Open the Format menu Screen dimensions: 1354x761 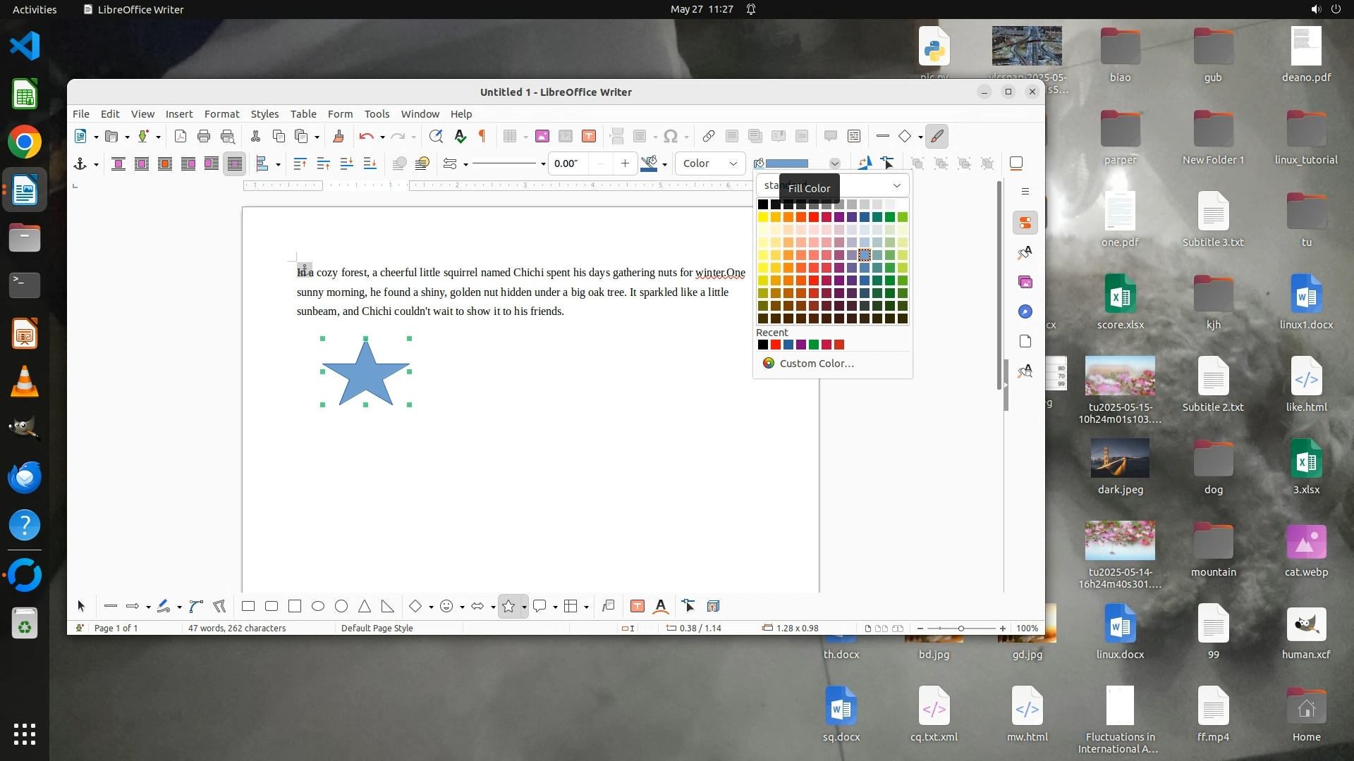[221, 113]
